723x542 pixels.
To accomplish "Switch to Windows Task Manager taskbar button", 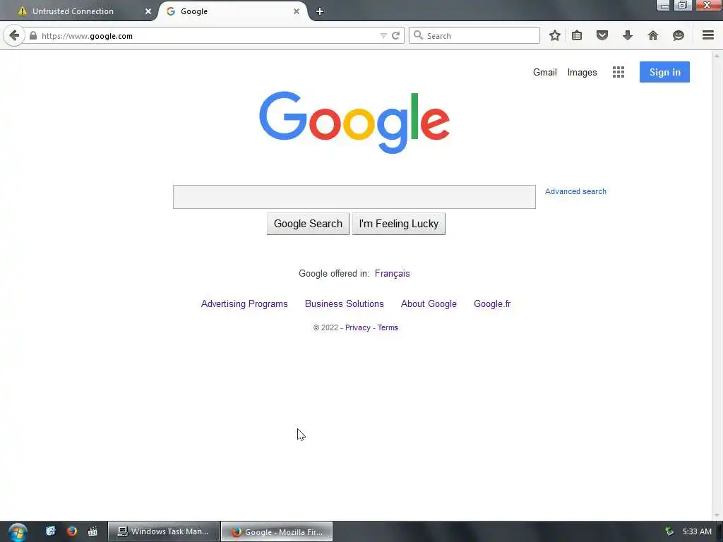I will click(x=163, y=531).
